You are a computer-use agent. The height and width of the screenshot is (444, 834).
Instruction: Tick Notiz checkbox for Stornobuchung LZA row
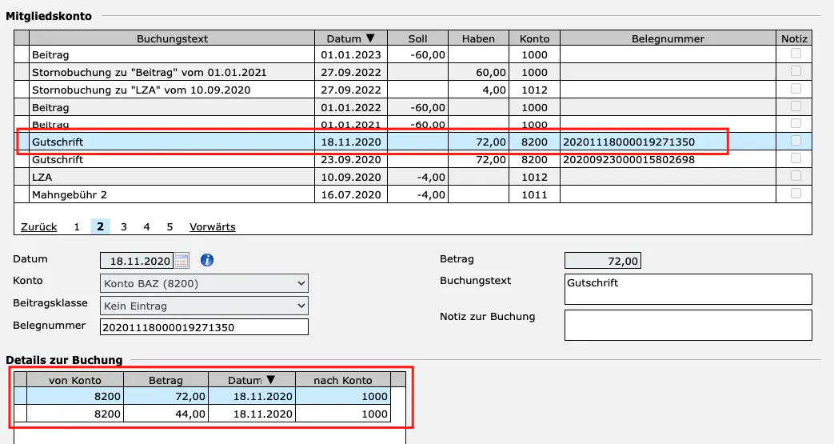pyautogui.click(x=796, y=88)
